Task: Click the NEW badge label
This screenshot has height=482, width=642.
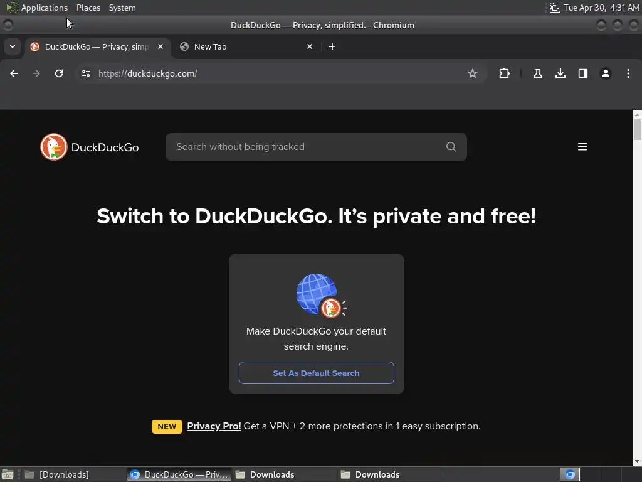Action: 167,426
